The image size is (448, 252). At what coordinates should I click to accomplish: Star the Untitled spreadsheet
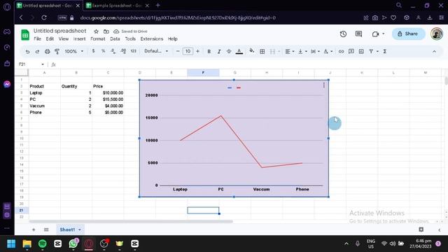tap(97, 31)
